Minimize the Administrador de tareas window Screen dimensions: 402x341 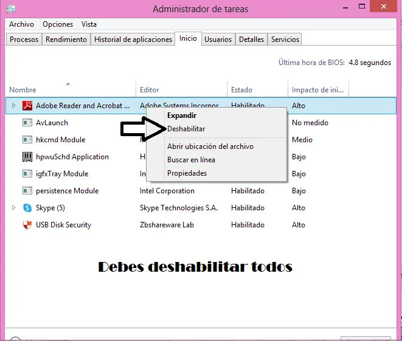pyautogui.click(x=345, y=7)
